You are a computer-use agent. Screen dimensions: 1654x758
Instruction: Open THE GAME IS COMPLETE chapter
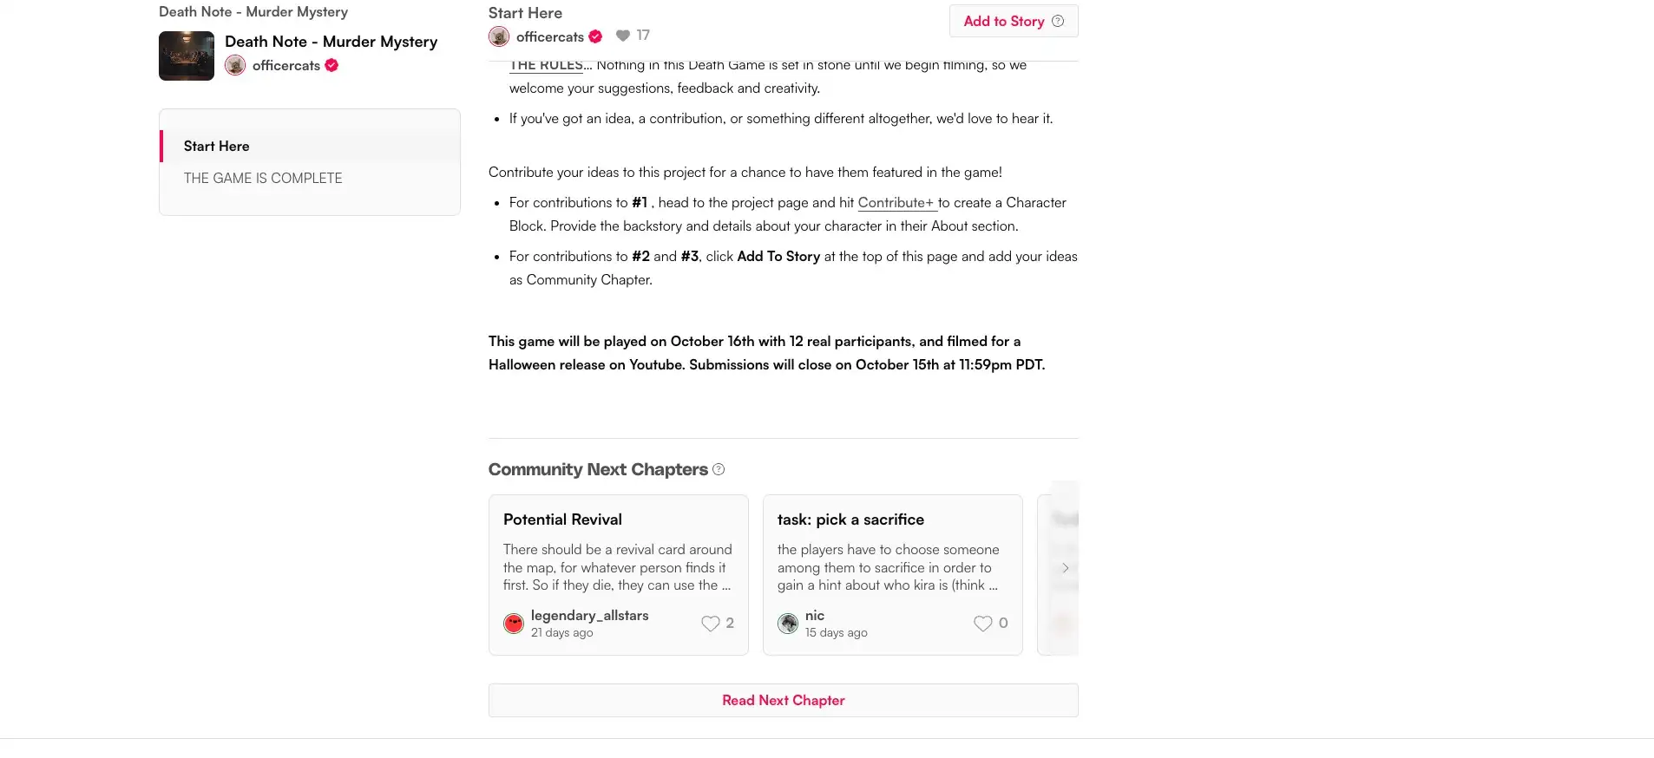click(263, 179)
